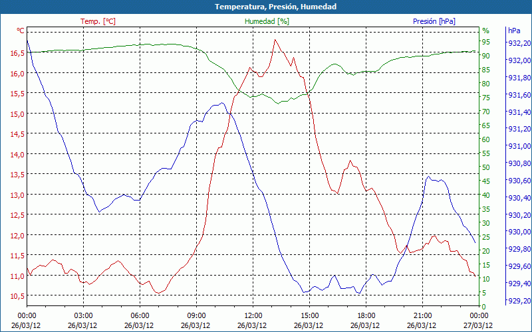The image size is (532, 332).
Task: Click "929,20" on the pressure axis
Action: tap(519, 301)
